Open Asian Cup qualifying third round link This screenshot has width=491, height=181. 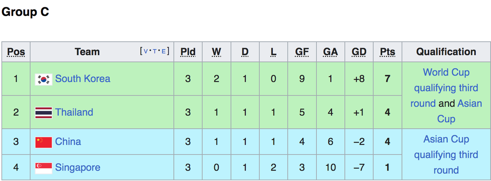[x=446, y=155]
